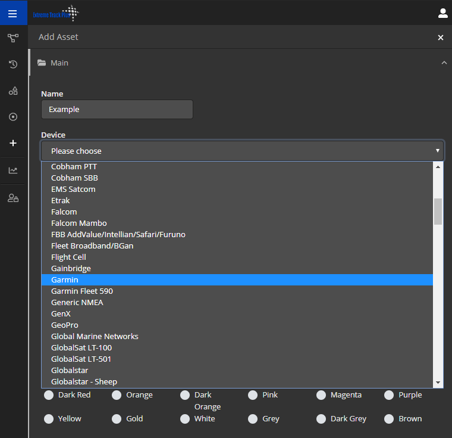Collapse the Main section chevron

[x=444, y=63]
